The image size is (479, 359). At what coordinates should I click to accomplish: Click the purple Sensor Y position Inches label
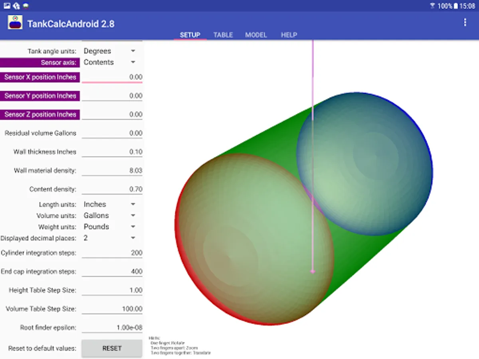(x=40, y=96)
